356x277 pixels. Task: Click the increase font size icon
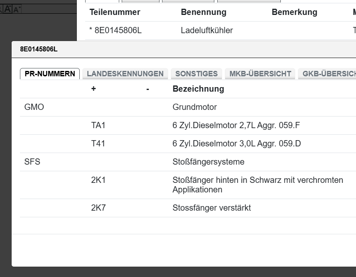click(7, 9)
